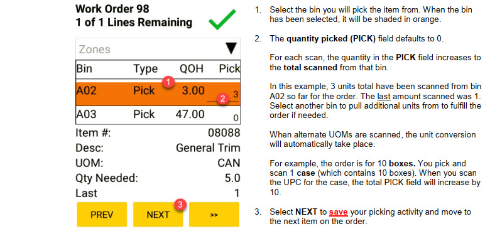Click the NEXT button
This screenshot has width=490, height=236.
pyautogui.click(x=158, y=215)
